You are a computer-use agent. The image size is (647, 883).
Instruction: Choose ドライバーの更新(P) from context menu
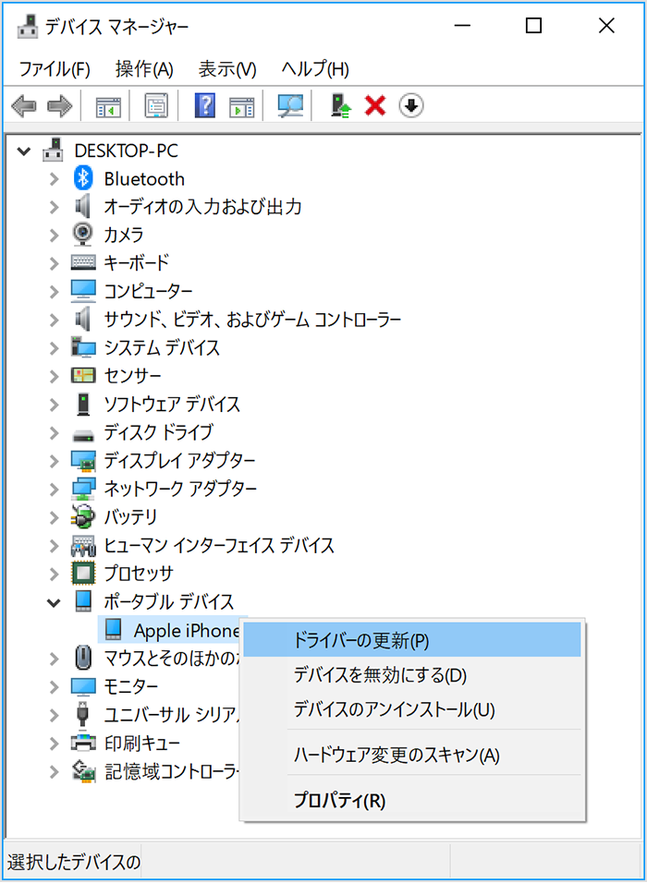412,640
